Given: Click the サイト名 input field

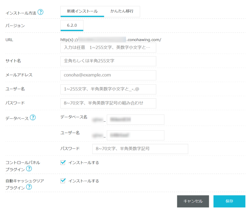Looking at the screenshot, I should pyautogui.click(x=108, y=61).
